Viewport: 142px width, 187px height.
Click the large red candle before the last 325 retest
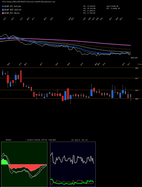click(68, 94)
